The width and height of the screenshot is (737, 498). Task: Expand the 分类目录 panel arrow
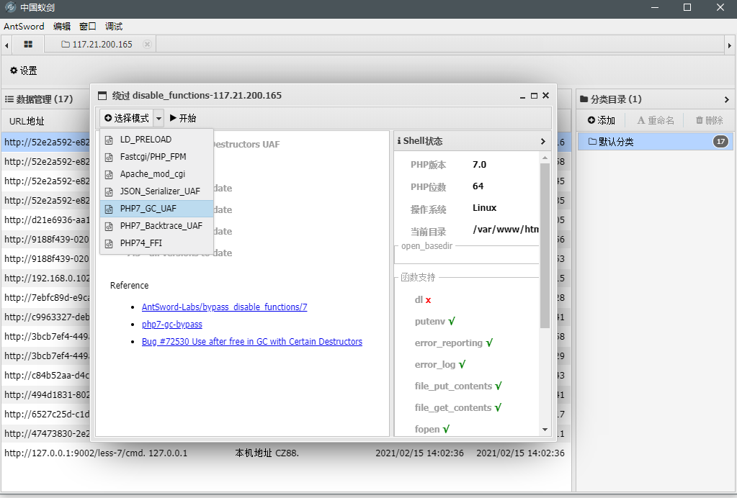tap(726, 99)
